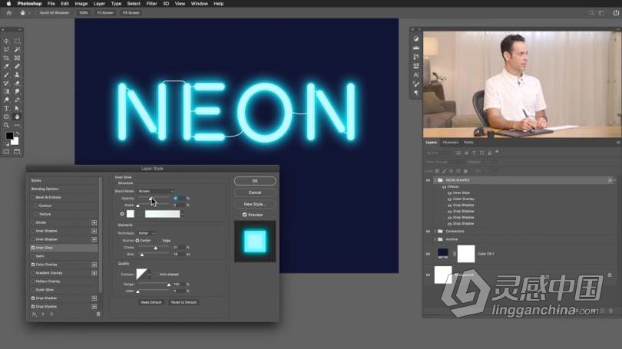Click the OK button in Layer Style

pos(255,181)
